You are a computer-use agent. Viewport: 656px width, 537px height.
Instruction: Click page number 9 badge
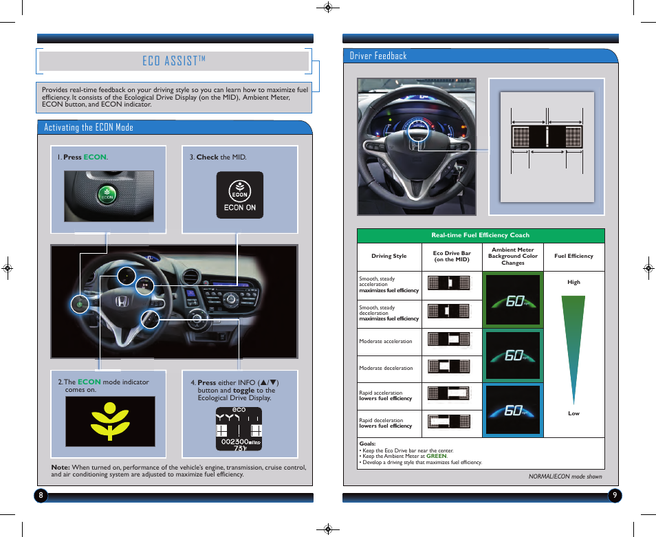point(615,496)
